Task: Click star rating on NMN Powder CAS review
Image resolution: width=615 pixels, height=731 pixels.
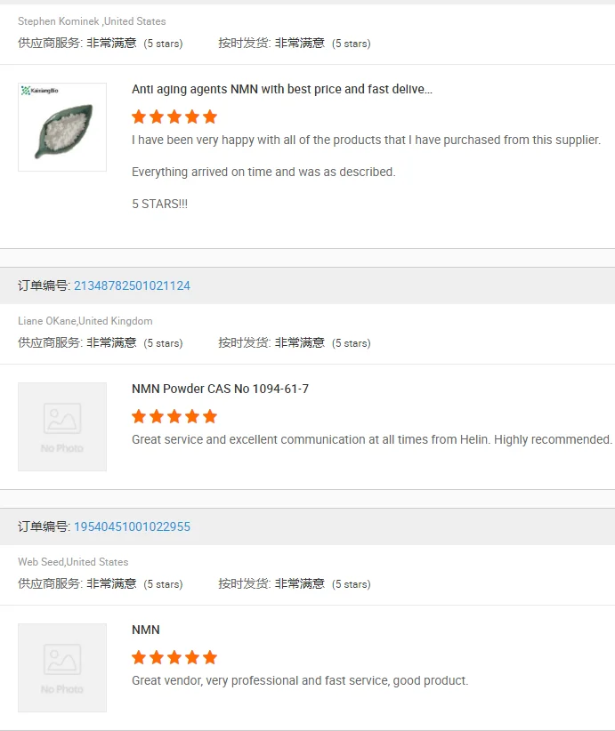Action: tap(174, 416)
